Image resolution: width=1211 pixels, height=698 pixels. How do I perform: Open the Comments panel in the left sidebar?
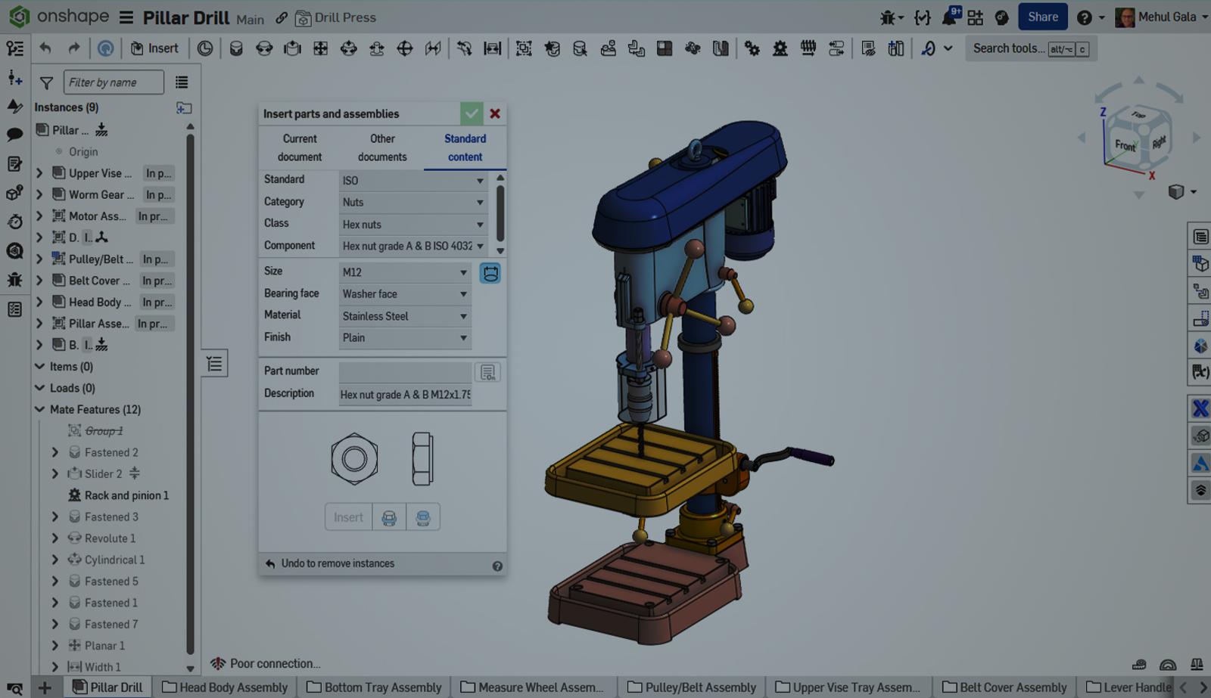tap(15, 135)
